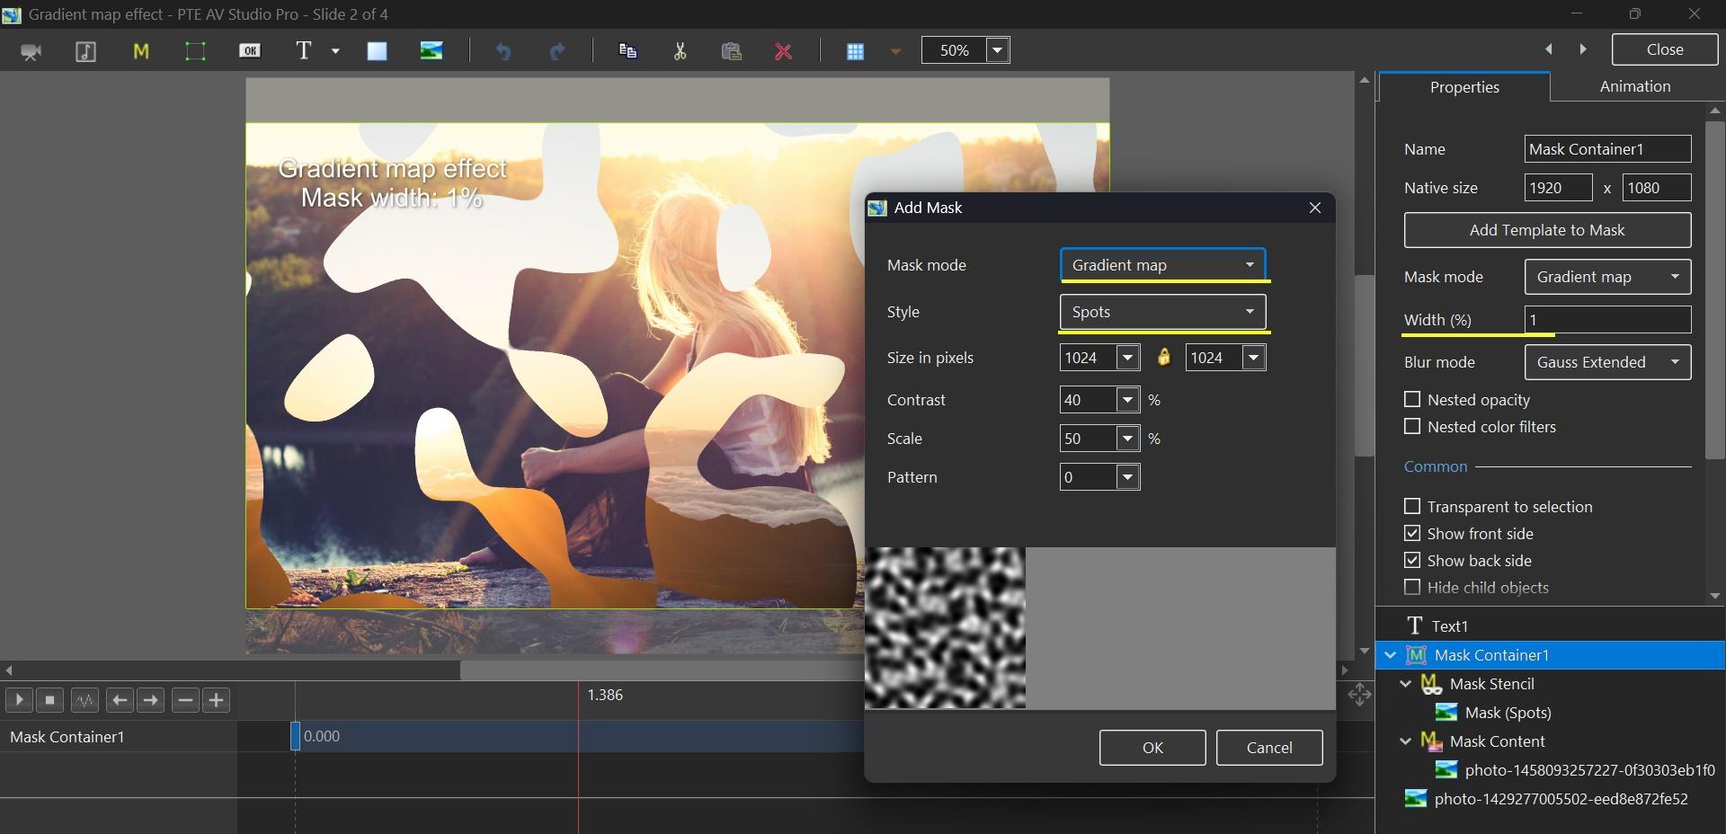Open the Blur mode dropdown
The image size is (1726, 834).
pyautogui.click(x=1606, y=362)
